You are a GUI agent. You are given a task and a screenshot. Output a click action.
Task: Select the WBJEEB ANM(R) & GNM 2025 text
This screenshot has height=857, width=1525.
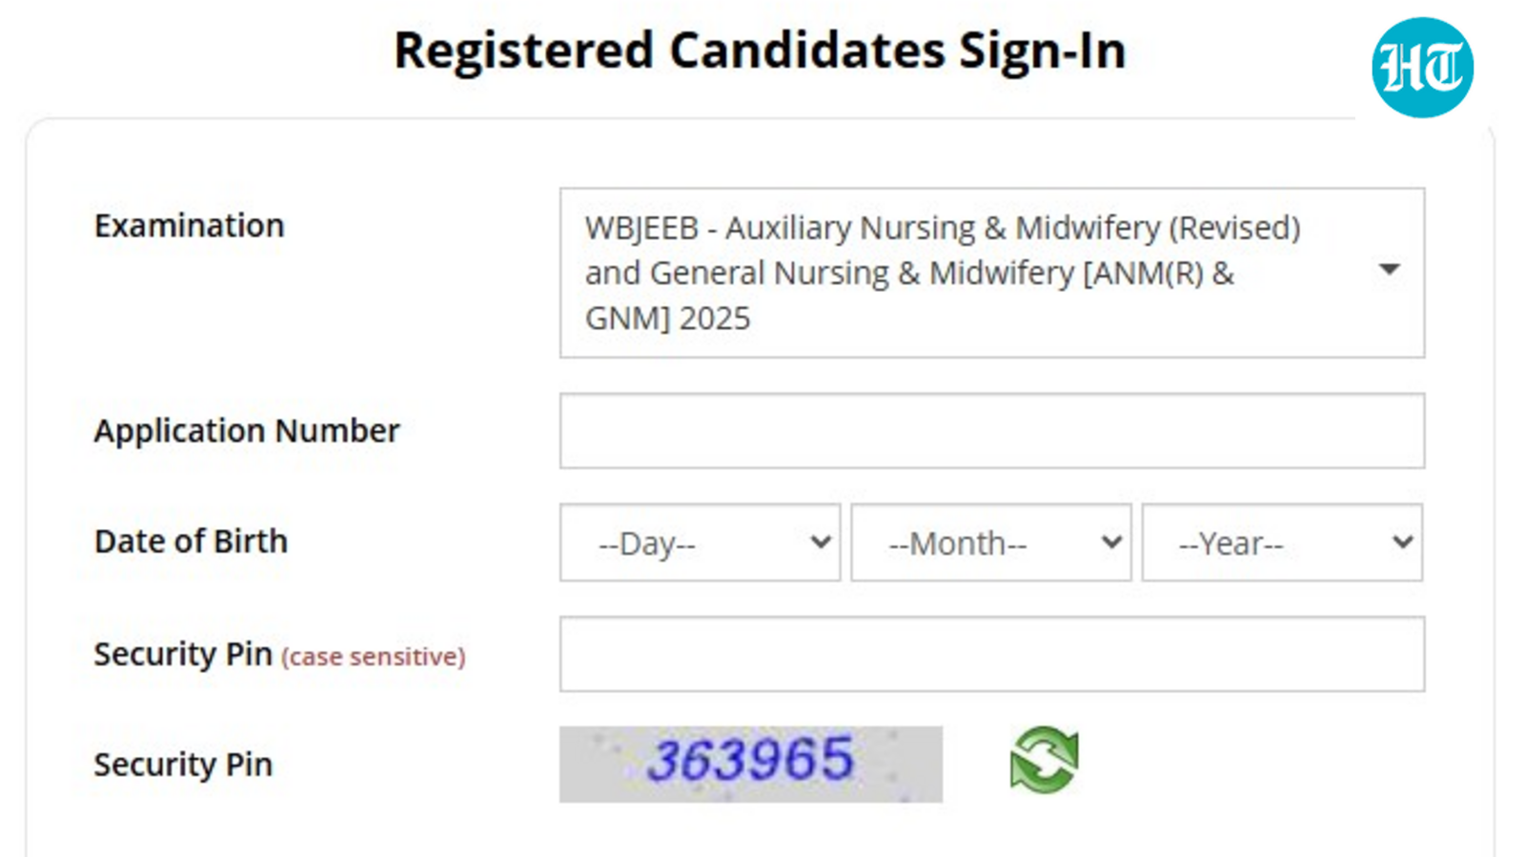(x=942, y=273)
